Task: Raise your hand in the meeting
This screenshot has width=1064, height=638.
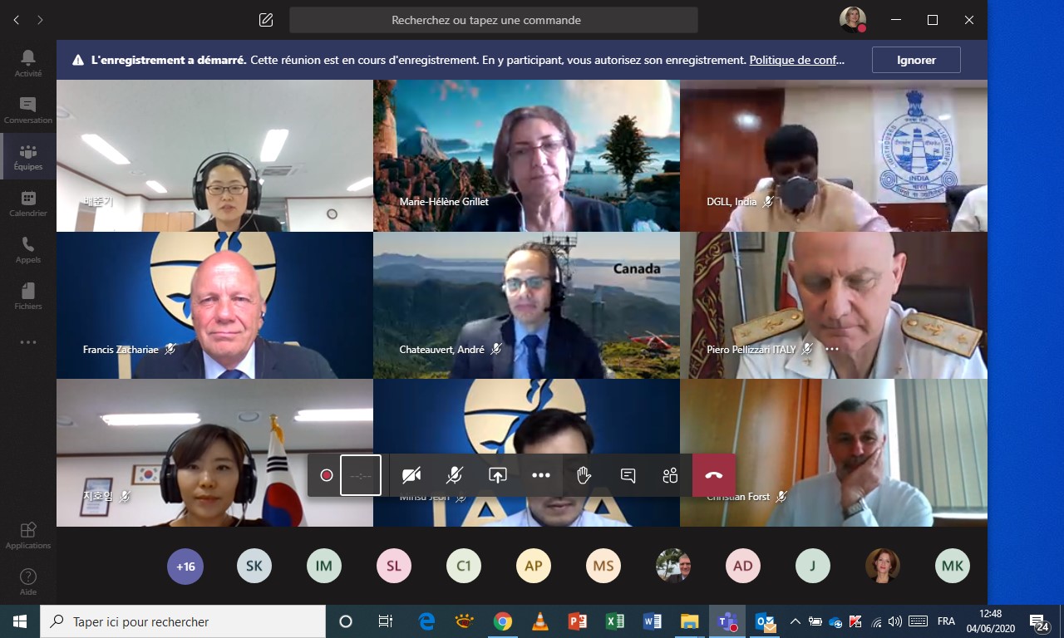Action: [584, 475]
